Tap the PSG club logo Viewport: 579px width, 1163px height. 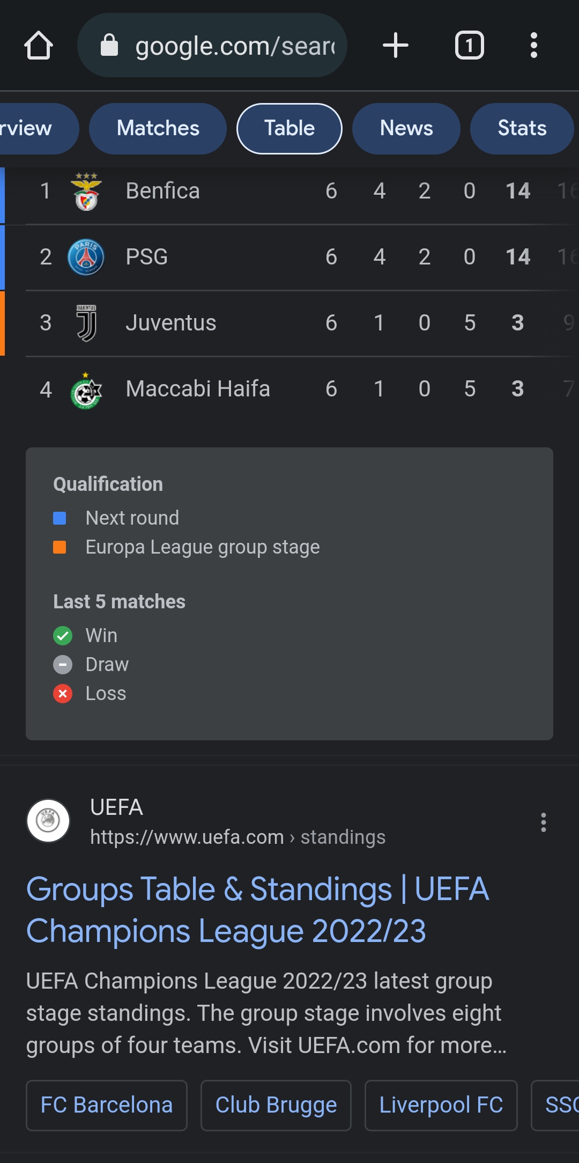click(86, 257)
